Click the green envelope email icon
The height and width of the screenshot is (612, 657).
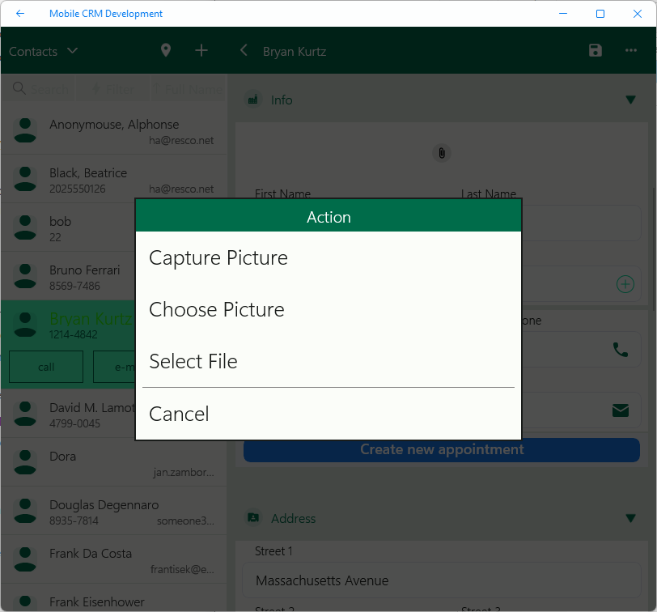coord(620,410)
